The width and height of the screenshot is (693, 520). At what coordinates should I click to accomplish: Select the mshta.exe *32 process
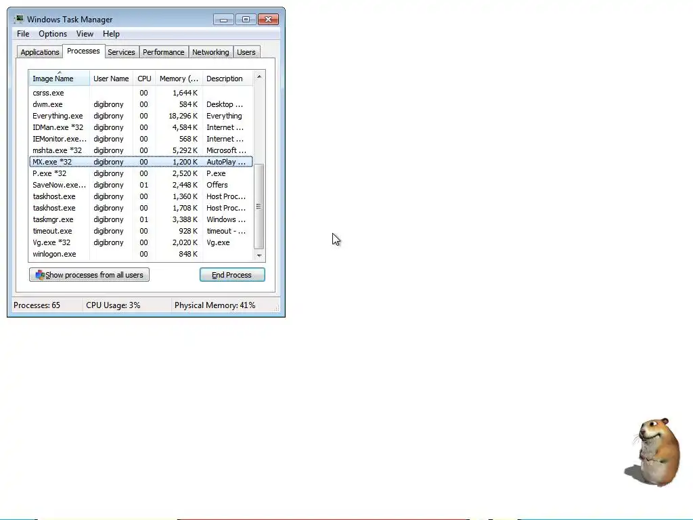coord(141,150)
